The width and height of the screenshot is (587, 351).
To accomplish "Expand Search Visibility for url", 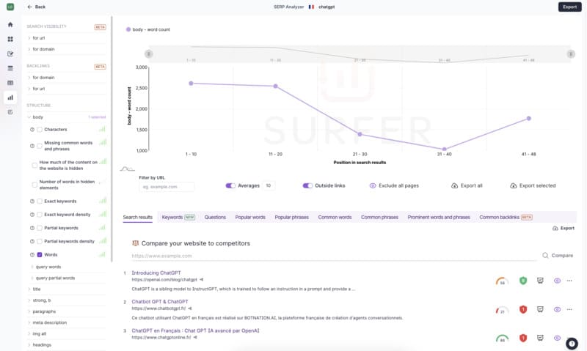I will (39, 38).
